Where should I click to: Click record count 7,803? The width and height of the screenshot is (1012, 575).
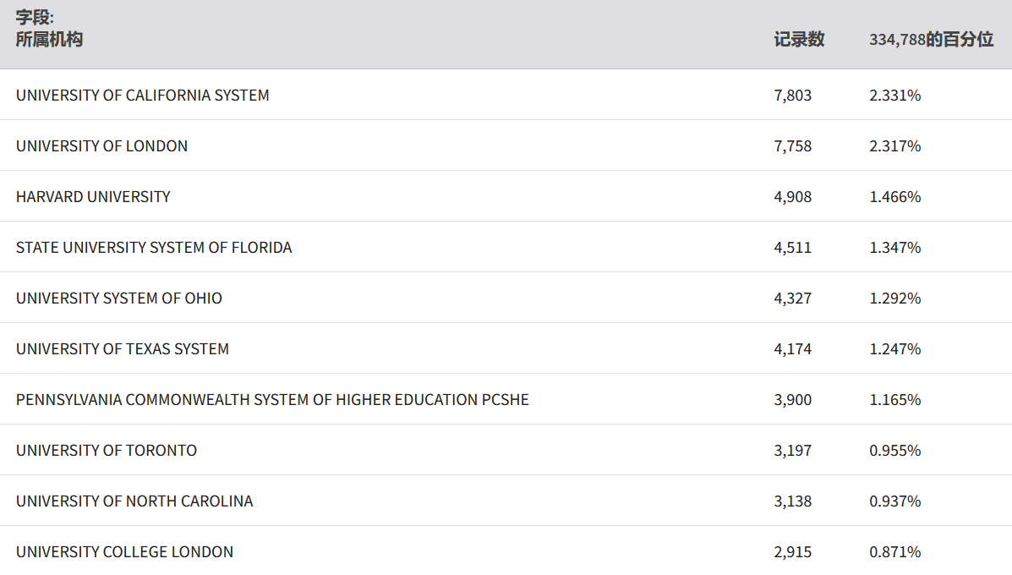792,96
